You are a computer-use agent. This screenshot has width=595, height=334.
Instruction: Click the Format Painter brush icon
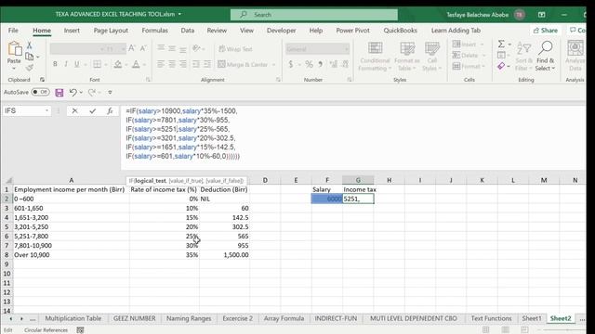[x=29, y=68]
